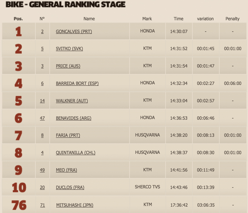Image resolution: width=248 pixels, height=213 pixels.
Task: Open rider GONCALVES (PRT) profile link
Action: click(74, 32)
